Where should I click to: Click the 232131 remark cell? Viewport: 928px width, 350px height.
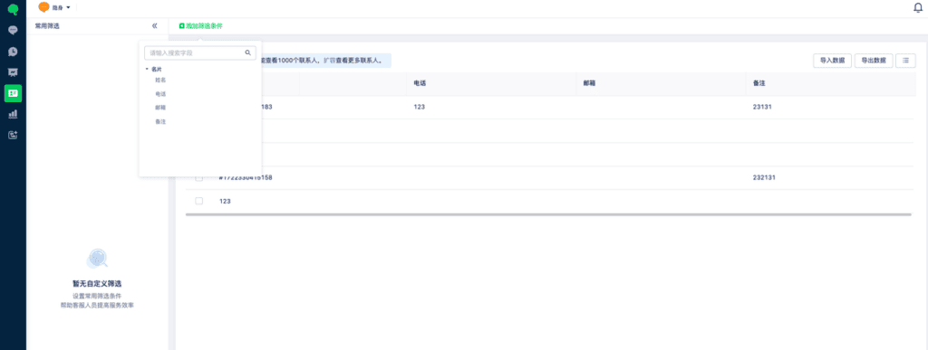pos(764,177)
